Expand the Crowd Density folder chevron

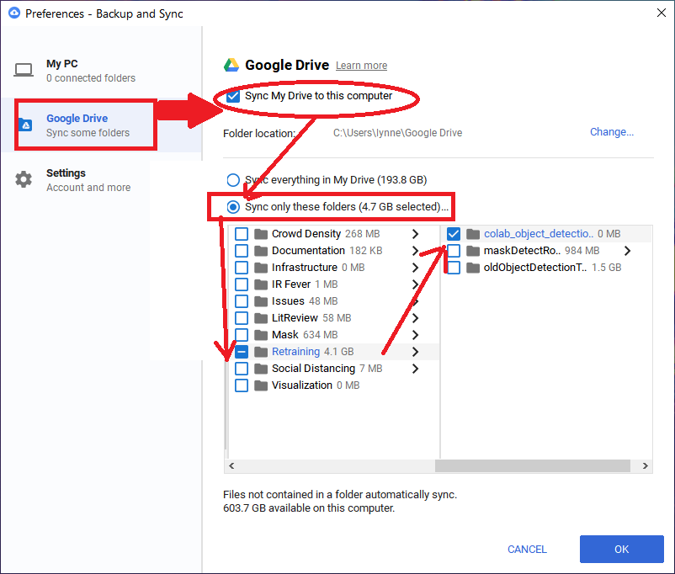pyautogui.click(x=416, y=234)
